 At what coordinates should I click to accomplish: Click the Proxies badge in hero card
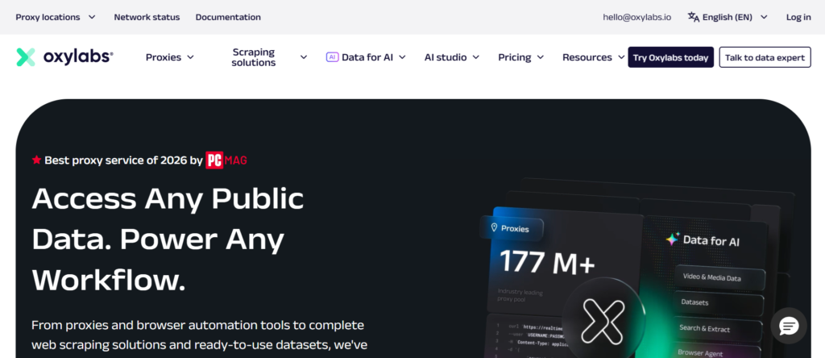pos(510,228)
